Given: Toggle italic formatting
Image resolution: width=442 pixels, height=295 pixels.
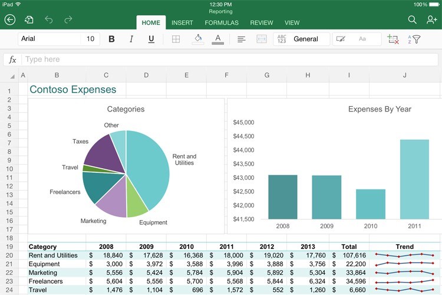Looking at the screenshot, I should click(131, 39).
